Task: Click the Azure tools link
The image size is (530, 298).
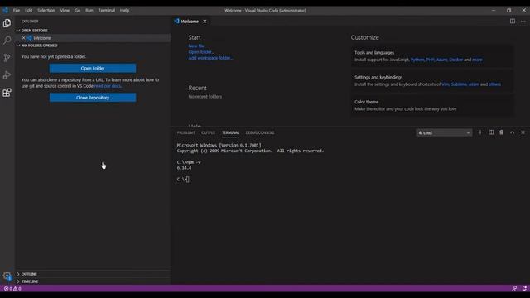Action: [x=441, y=60]
